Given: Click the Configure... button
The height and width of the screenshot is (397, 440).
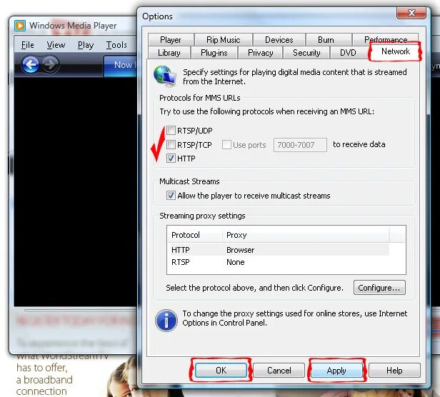Looking at the screenshot, I should coord(379,288).
